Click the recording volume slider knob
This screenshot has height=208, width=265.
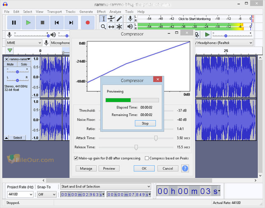[48, 36]
